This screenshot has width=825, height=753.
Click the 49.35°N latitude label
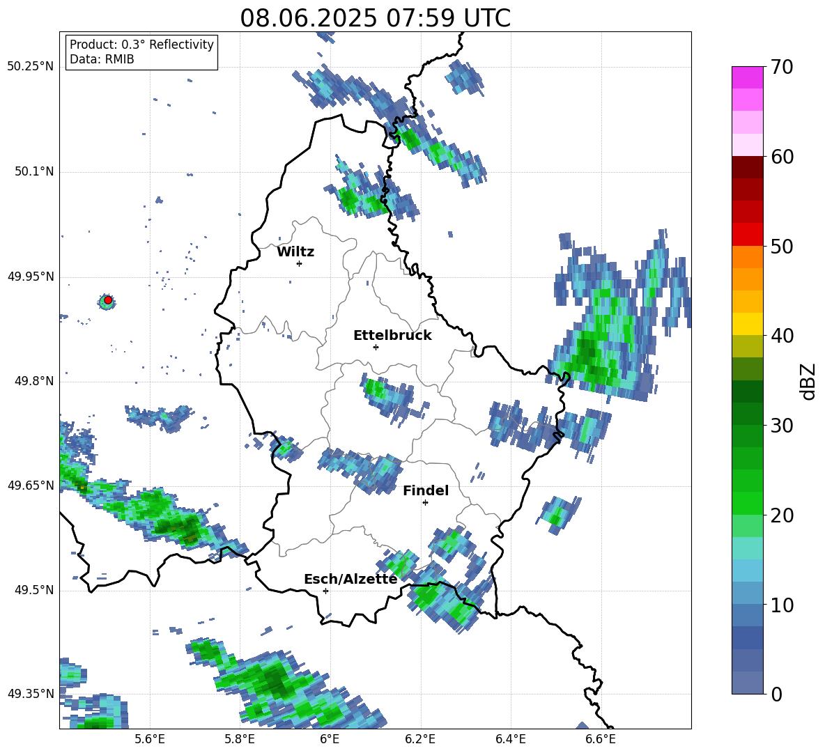31,694
